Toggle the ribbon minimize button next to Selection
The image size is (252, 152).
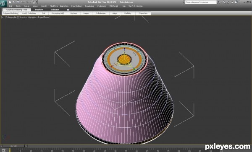[x=68, y=10]
